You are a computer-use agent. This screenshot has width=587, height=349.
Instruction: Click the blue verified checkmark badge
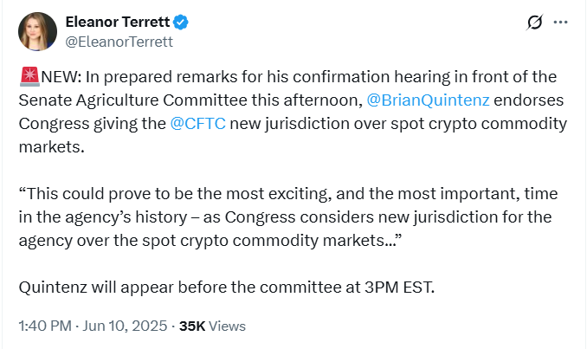[181, 23]
